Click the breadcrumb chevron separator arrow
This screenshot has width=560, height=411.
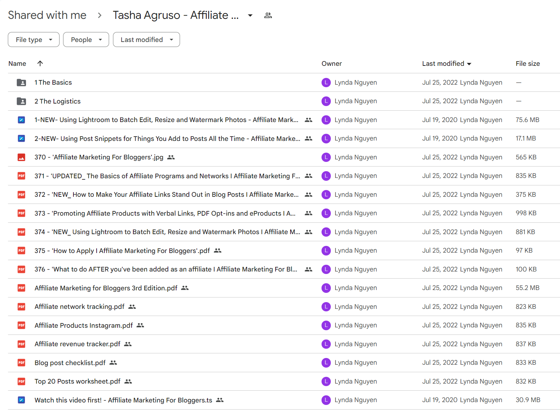pos(100,15)
